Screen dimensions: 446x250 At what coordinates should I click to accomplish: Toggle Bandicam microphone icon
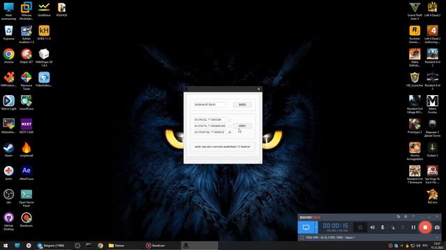coord(383,227)
